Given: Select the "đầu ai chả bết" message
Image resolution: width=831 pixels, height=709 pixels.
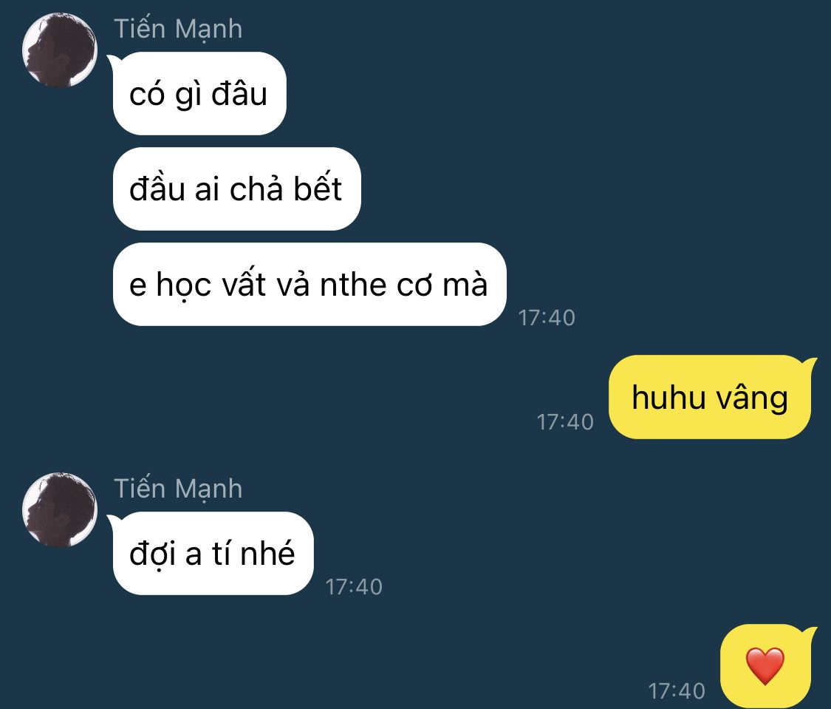Looking at the screenshot, I should click(236, 189).
